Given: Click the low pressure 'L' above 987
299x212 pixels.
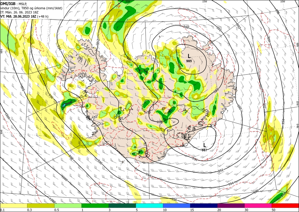Looking at the screenshot, I should coord(205,145).
